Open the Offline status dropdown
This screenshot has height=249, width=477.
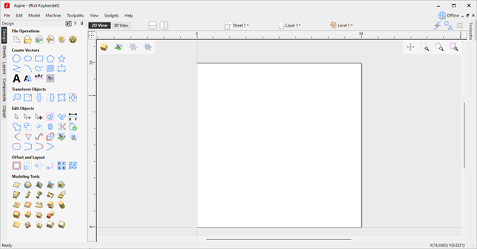(x=449, y=15)
